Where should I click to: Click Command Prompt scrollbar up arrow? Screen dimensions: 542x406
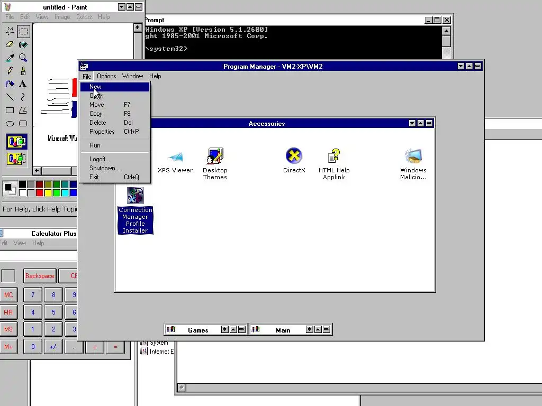(x=446, y=31)
